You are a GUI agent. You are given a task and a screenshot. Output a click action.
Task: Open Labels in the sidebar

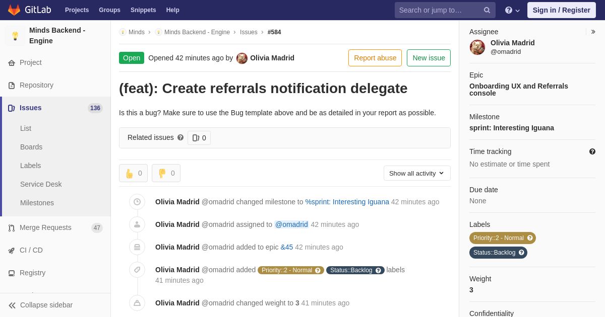point(30,166)
